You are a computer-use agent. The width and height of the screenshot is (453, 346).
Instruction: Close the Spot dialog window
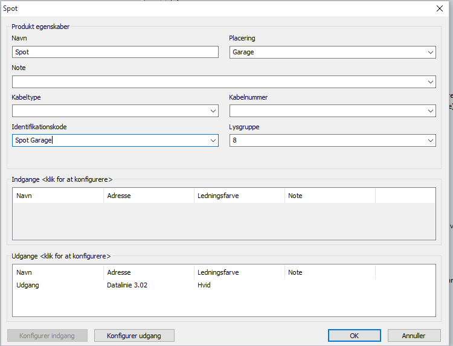[x=439, y=8]
